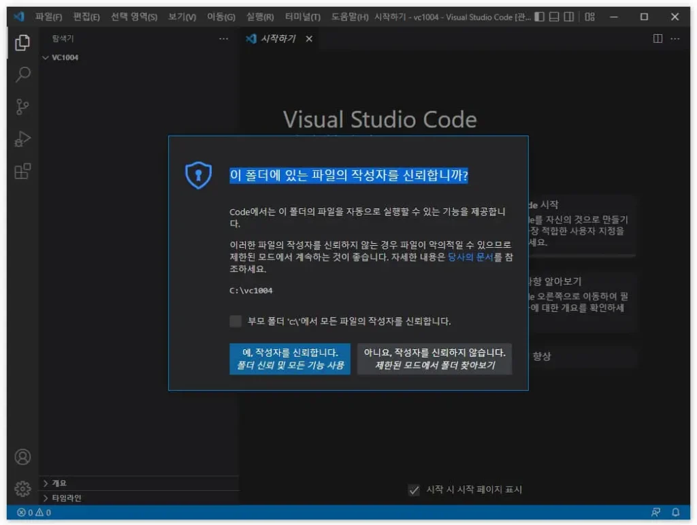The width and height of the screenshot is (697, 525).
Task: Open the 터미널(T) menu
Action: (304, 17)
